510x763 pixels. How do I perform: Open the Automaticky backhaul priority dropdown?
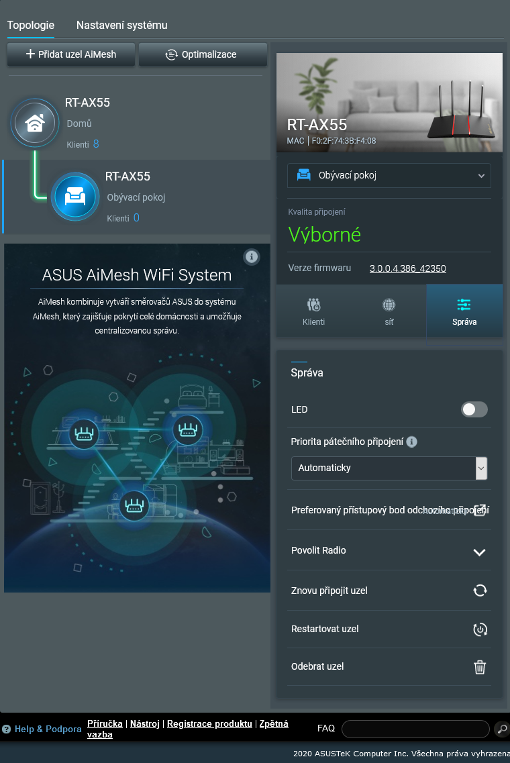tap(389, 468)
